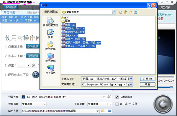Click the 添加视频 button in guide step 1
The height and width of the screenshot is (116, 177).
(33, 46)
